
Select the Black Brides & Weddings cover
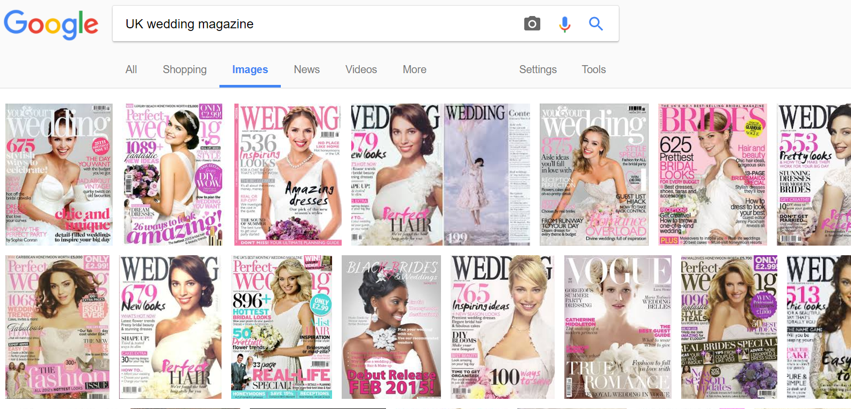(x=392, y=327)
